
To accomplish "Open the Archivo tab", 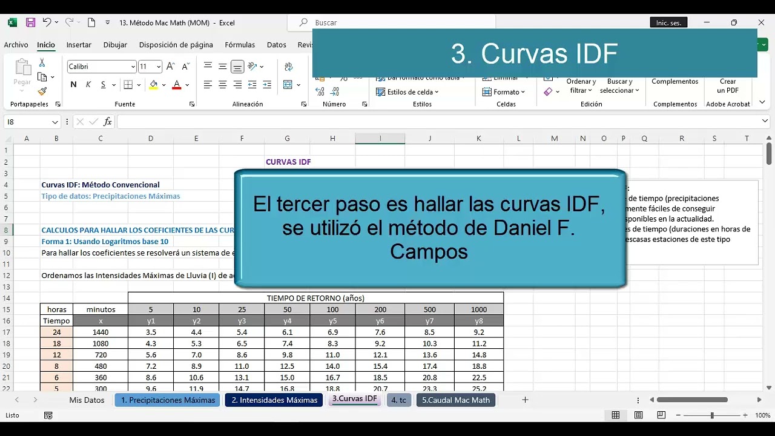I will point(16,45).
